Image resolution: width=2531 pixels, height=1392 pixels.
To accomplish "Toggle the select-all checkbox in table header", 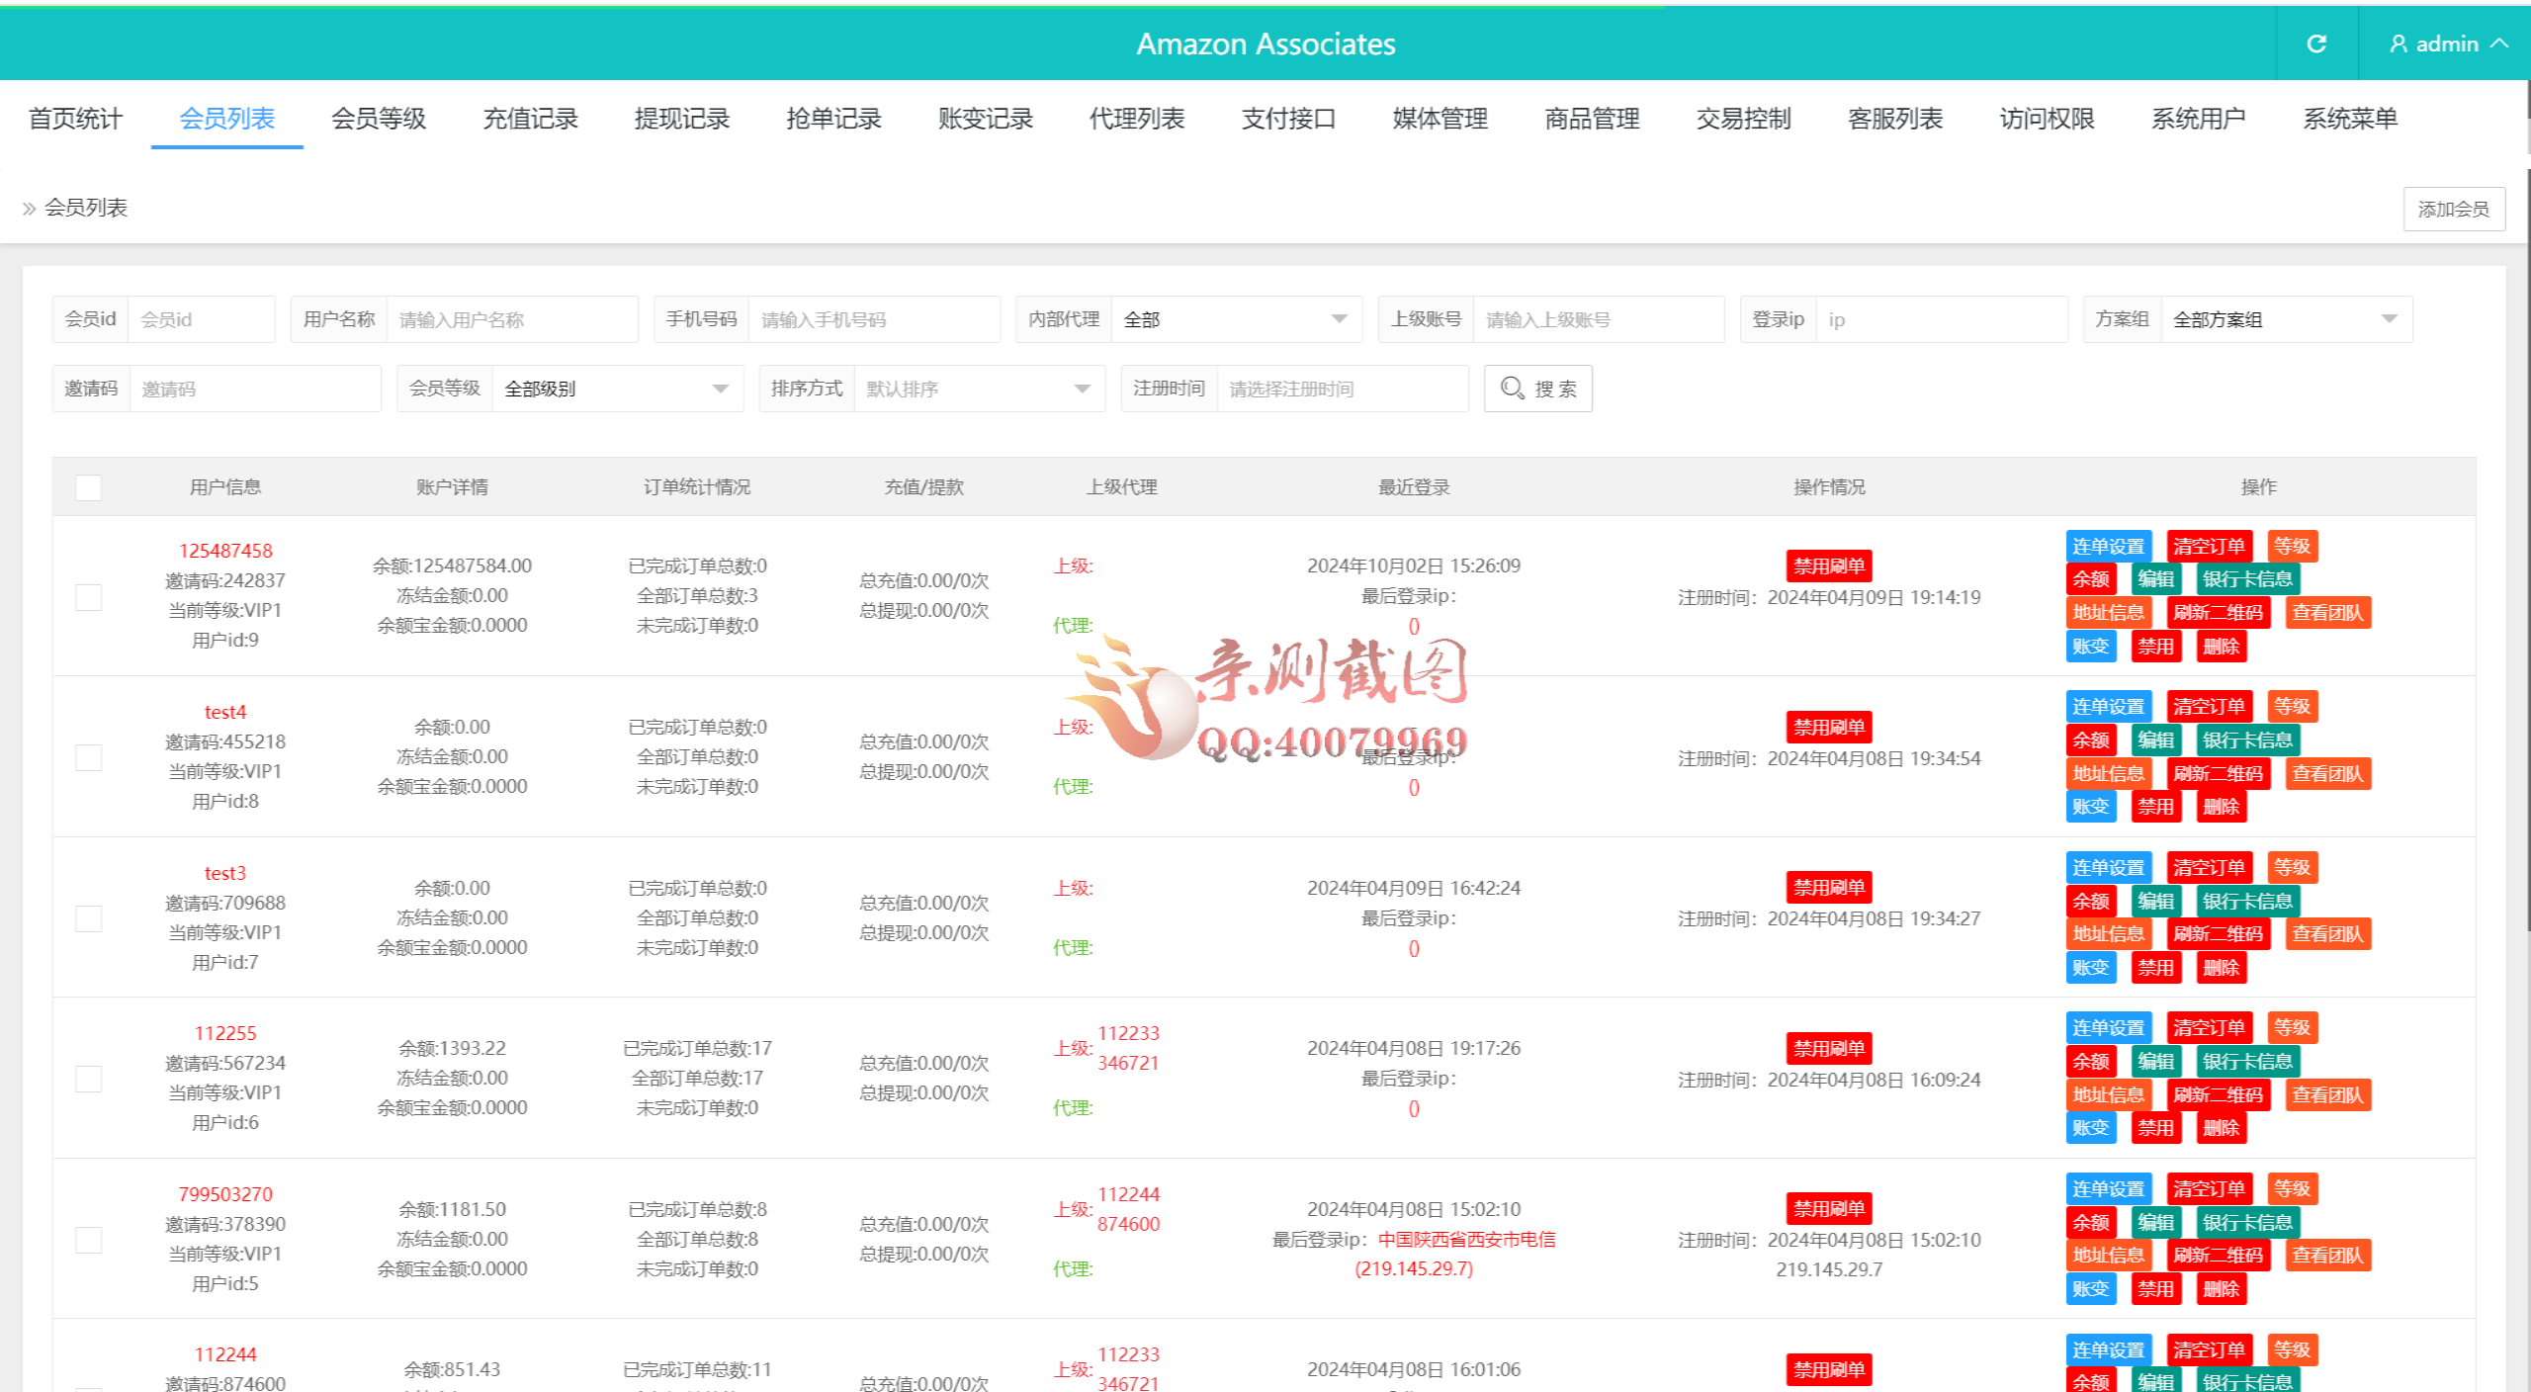I will 88,486.
